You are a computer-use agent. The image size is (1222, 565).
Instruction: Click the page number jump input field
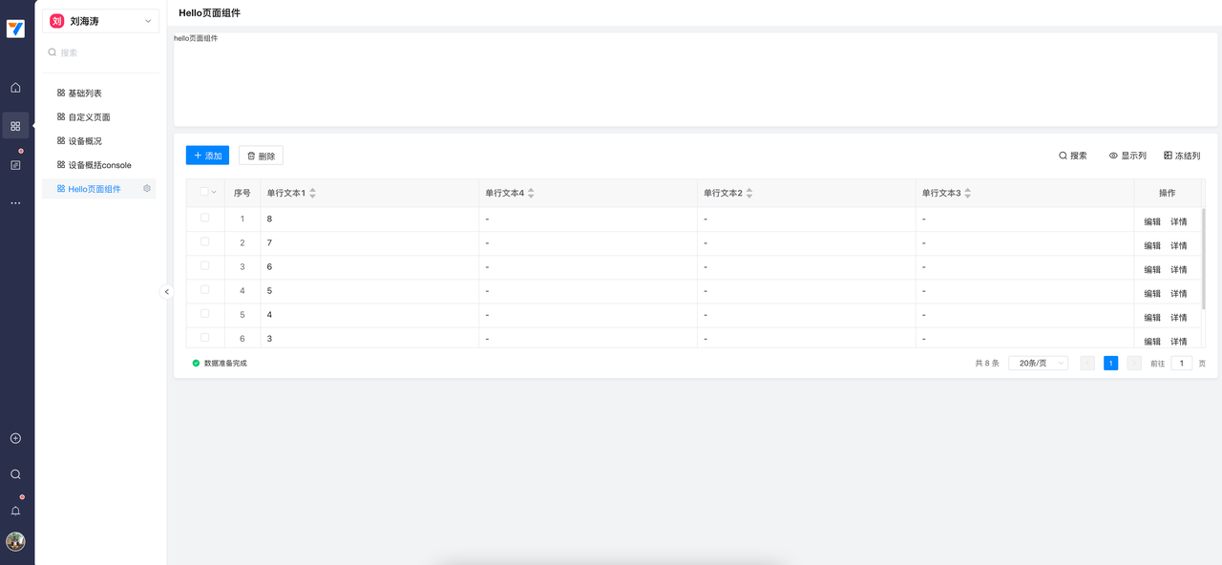point(1181,364)
